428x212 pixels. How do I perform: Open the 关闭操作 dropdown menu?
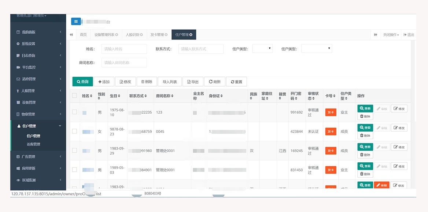(x=391, y=35)
